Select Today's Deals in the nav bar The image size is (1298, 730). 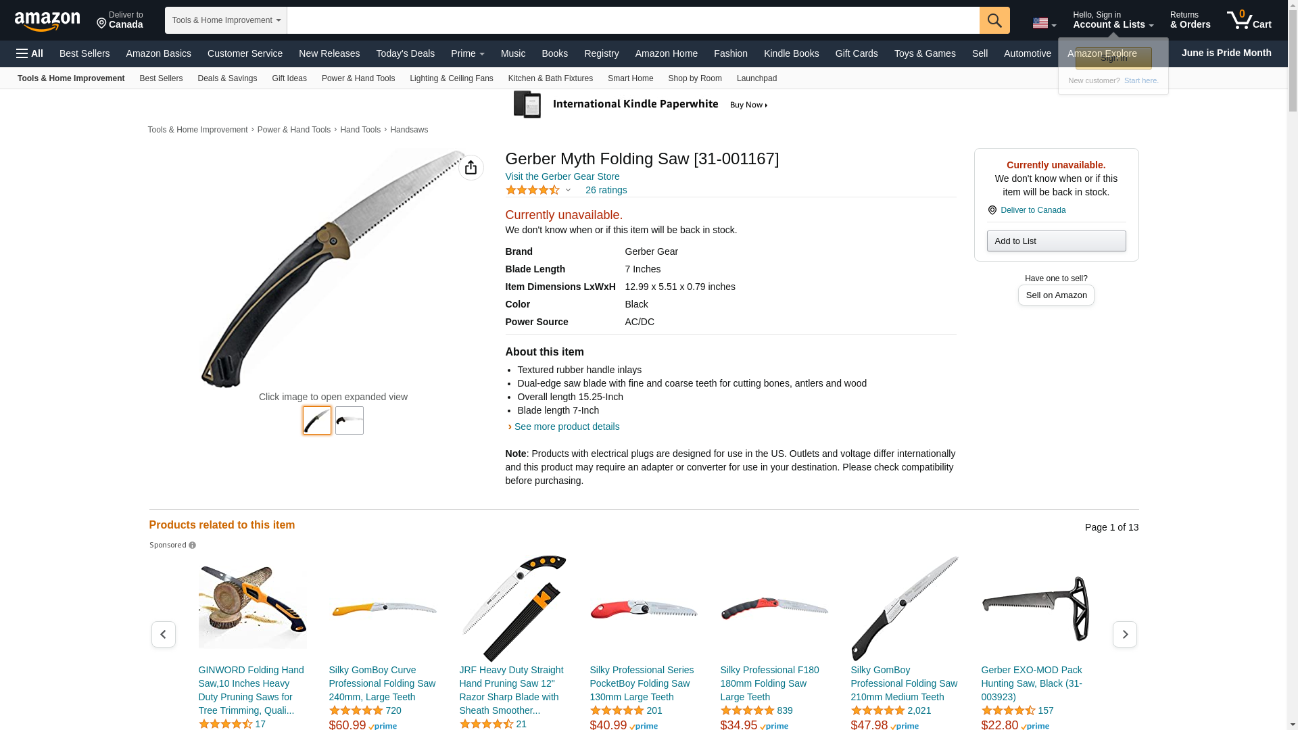(406, 53)
